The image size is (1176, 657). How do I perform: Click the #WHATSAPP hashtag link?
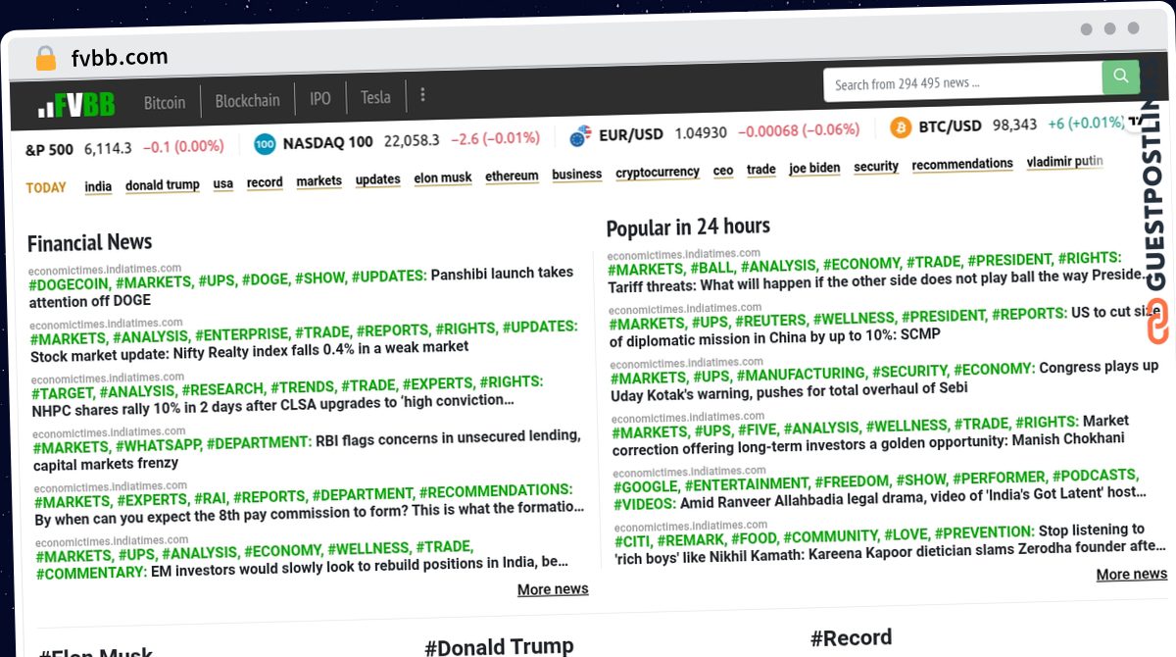[x=160, y=445]
